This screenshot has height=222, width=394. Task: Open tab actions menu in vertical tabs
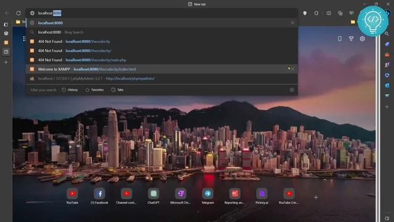point(6,25)
